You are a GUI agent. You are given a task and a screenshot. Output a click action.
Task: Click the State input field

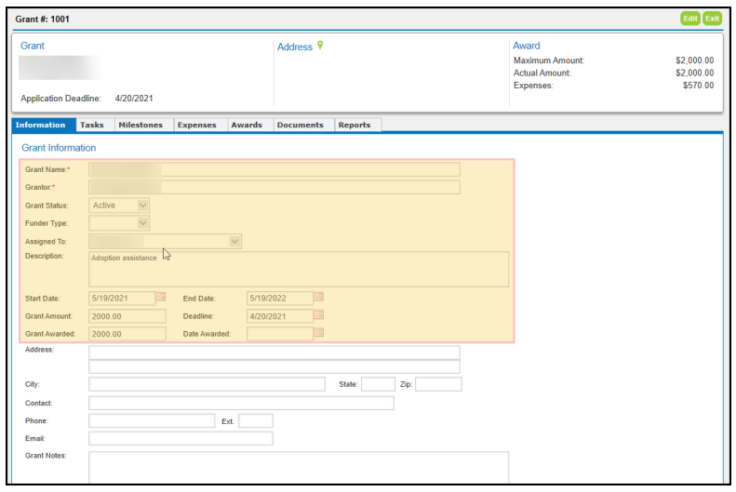coord(378,384)
